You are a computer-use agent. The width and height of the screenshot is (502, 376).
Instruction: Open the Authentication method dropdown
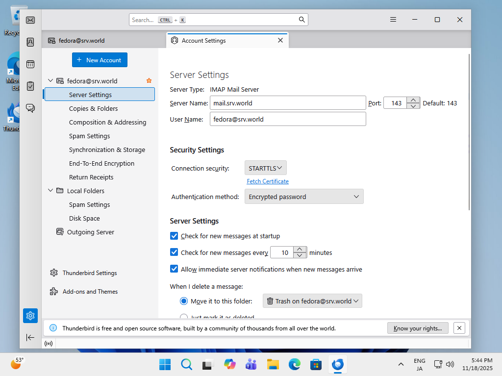[x=304, y=197]
